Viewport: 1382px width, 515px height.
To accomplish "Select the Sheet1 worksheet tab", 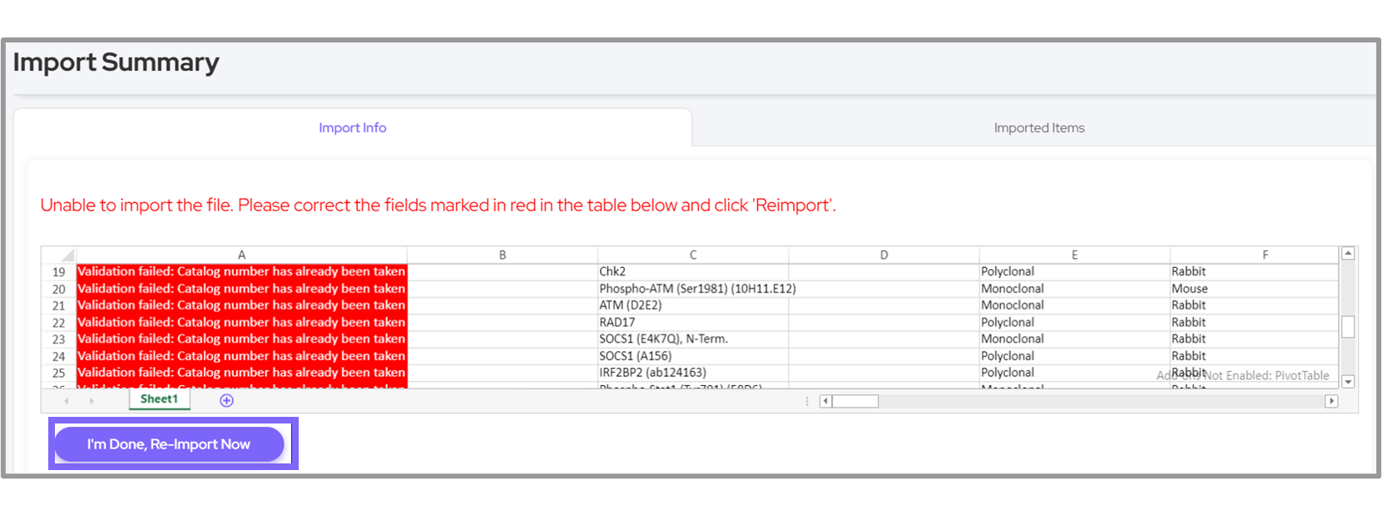I will [159, 399].
